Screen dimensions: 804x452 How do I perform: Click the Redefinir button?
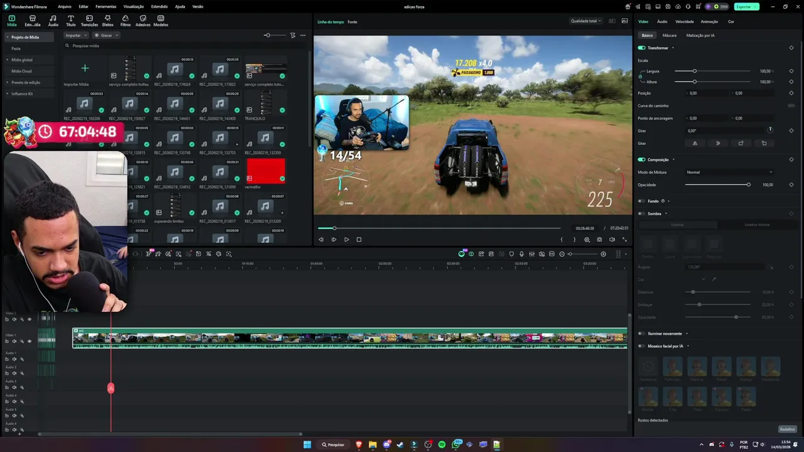787,429
